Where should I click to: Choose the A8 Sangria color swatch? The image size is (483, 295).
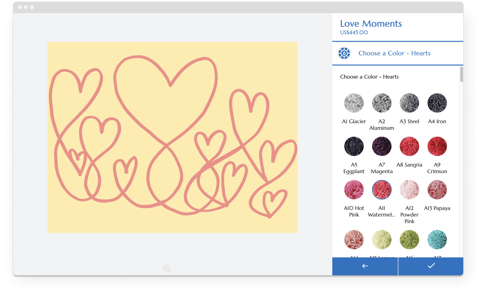tap(409, 147)
